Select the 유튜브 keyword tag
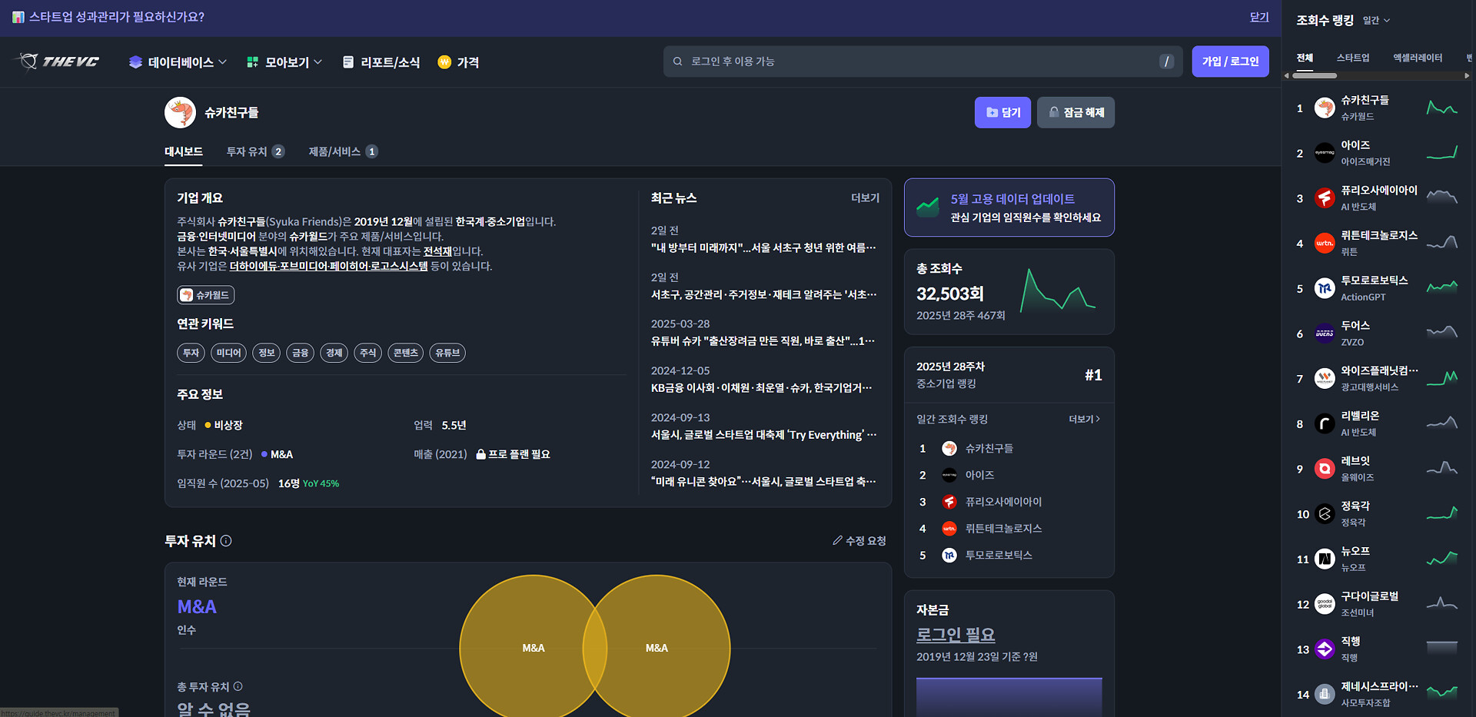 click(447, 353)
